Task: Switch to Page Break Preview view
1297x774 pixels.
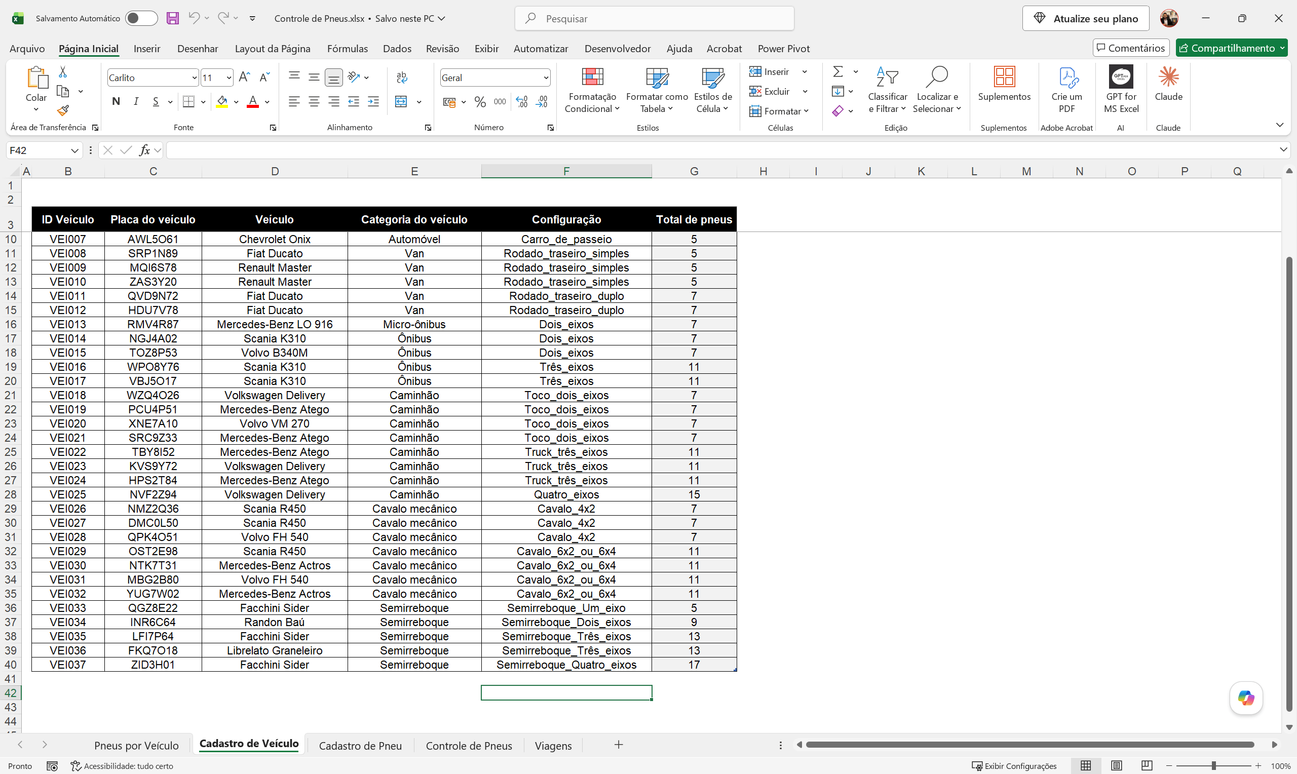Action: pyautogui.click(x=1147, y=765)
